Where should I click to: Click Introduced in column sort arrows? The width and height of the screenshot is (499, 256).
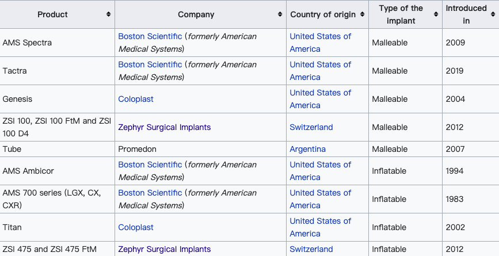point(493,14)
